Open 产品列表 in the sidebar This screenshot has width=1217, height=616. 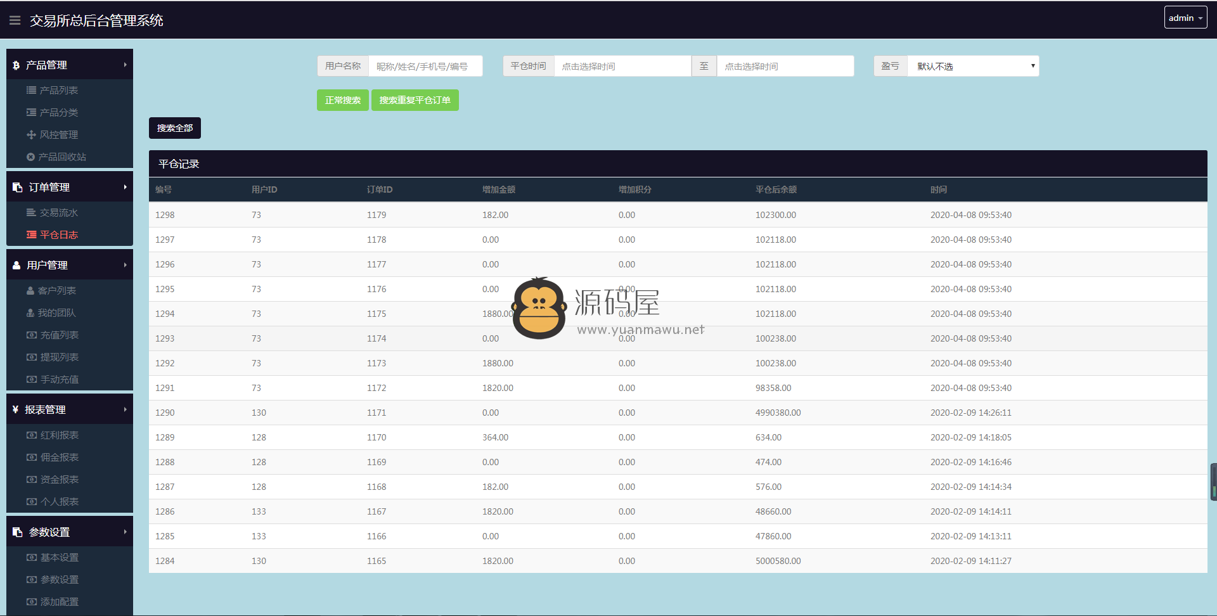(59, 90)
